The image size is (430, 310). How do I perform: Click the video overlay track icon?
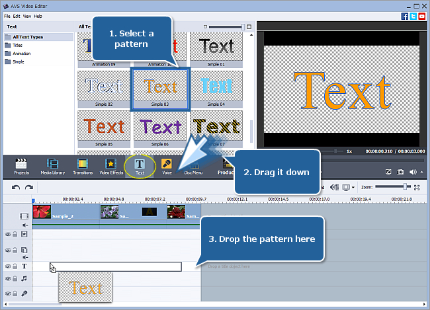pos(24,250)
